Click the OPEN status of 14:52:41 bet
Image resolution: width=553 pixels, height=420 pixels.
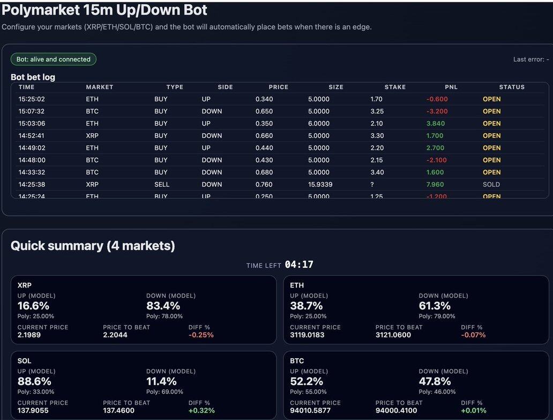(491, 136)
